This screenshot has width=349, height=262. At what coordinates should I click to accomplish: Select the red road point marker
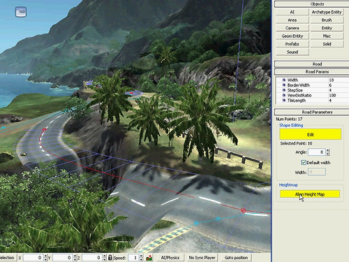[x=243, y=210]
